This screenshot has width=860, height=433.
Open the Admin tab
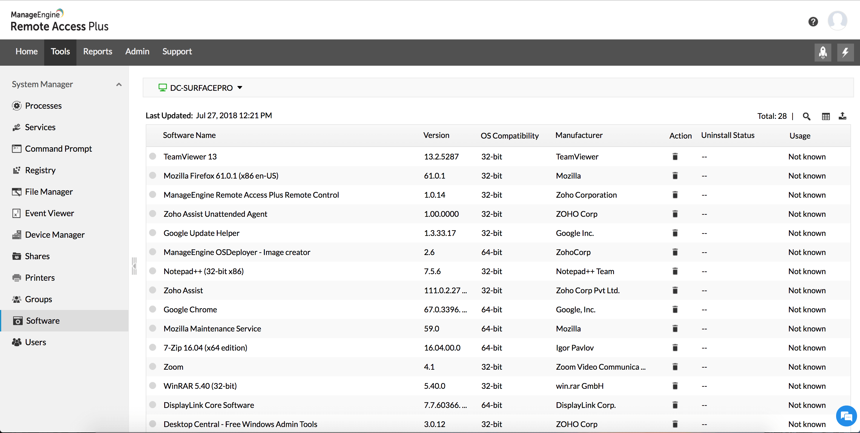coord(137,51)
